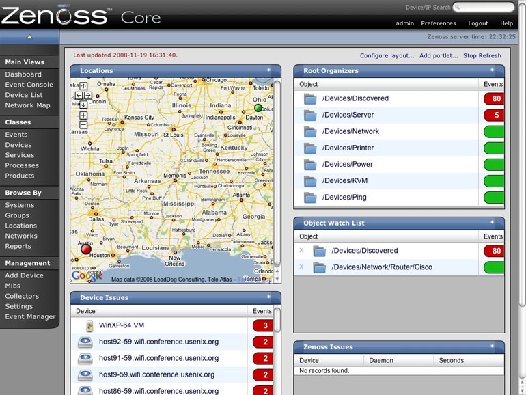Click the Locations map scrollbar
This screenshot has width=526, height=395.
[277, 173]
